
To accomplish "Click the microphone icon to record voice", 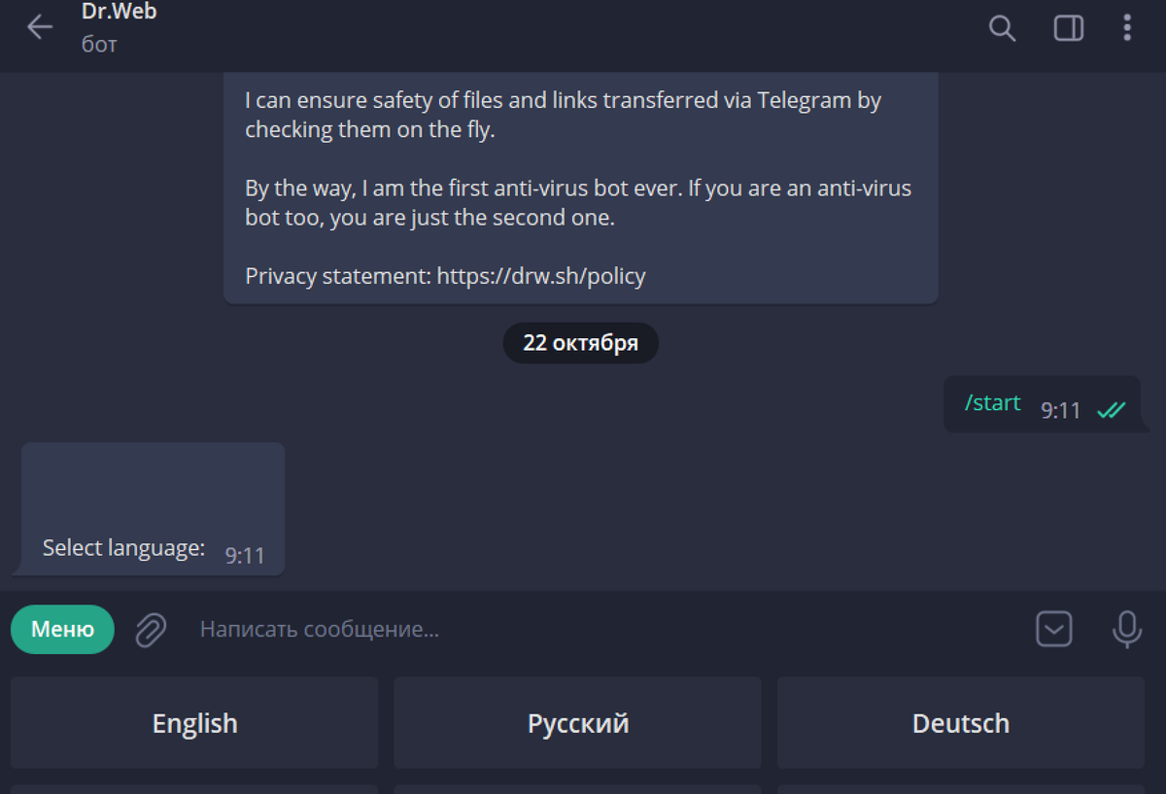I will point(1125,630).
